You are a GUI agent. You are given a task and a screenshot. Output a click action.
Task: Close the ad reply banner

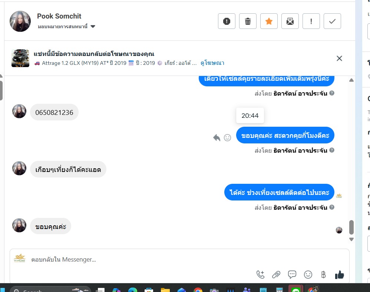pos(339,58)
